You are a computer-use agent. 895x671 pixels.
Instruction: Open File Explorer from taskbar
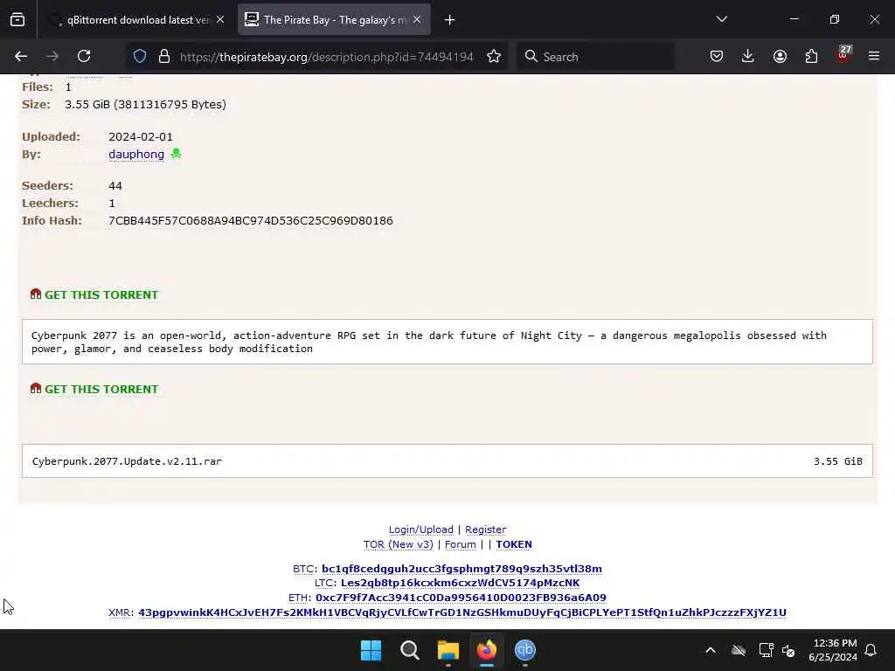point(448,650)
